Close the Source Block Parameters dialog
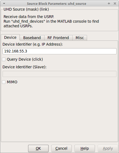The height and width of the screenshot is (153, 119). 115,4
